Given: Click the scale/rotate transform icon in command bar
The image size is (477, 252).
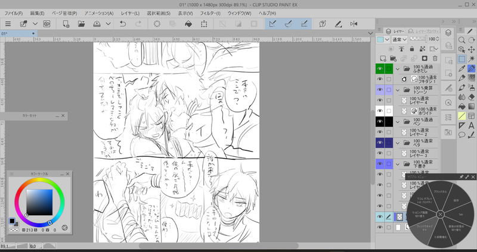Looking at the screenshot, I should [204, 24].
